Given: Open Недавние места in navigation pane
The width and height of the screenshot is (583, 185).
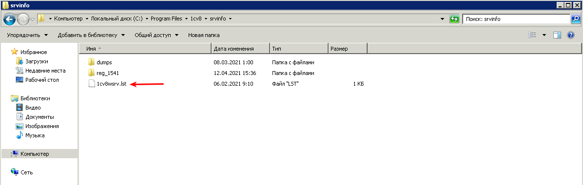Looking at the screenshot, I should tap(45, 71).
